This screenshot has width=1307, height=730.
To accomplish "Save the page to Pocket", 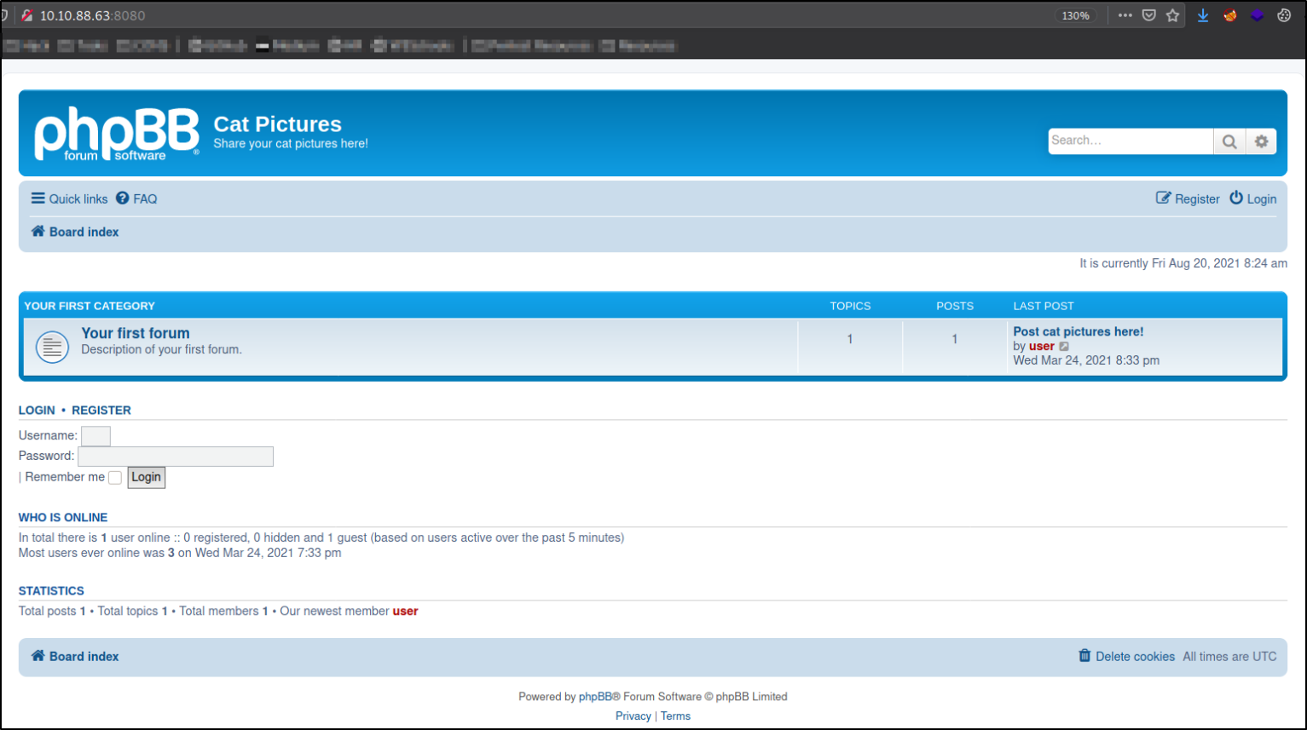I will coord(1149,15).
